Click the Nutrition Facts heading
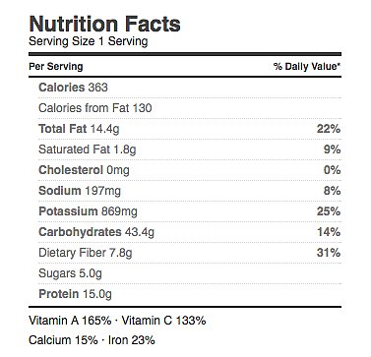371x357 pixels. [104, 25]
